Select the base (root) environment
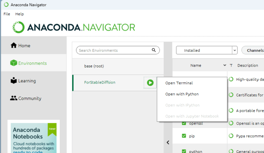 (x=118, y=66)
